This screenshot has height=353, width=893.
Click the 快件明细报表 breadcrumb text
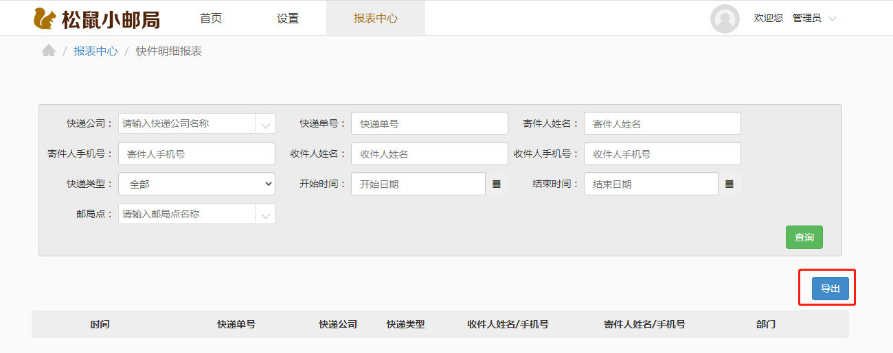169,51
